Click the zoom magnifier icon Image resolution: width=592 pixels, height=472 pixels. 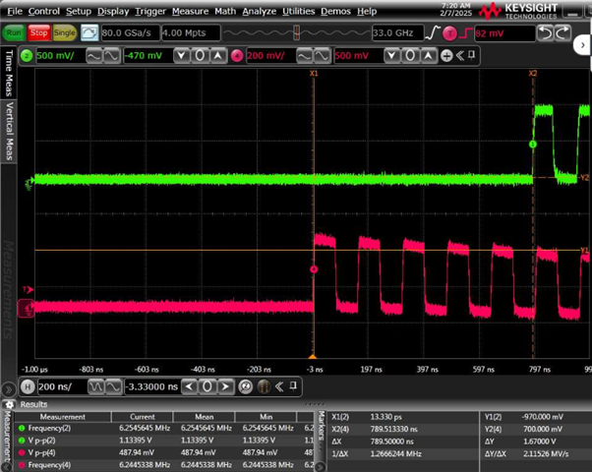[246, 386]
